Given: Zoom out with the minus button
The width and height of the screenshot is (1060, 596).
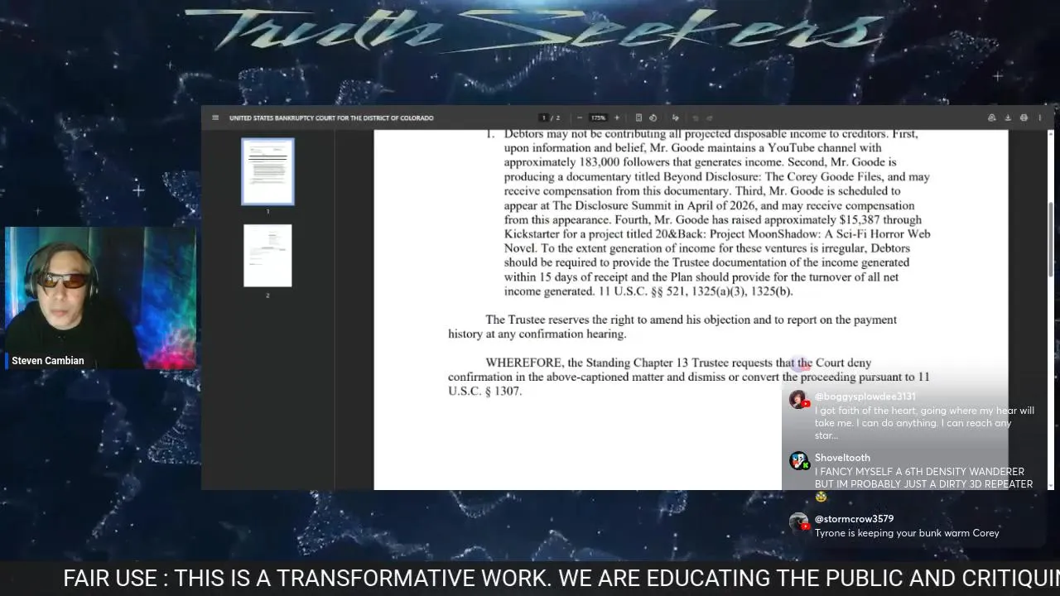Looking at the screenshot, I should pos(580,118).
